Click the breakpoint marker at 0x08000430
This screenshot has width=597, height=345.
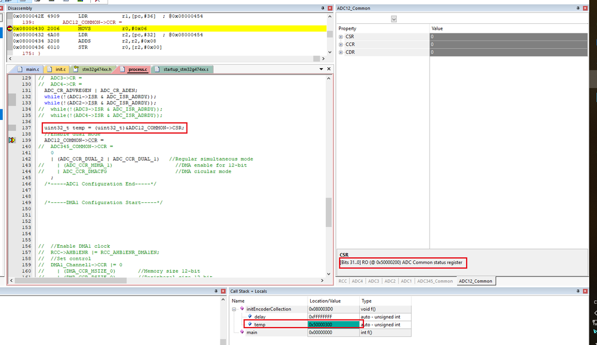[10, 29]
